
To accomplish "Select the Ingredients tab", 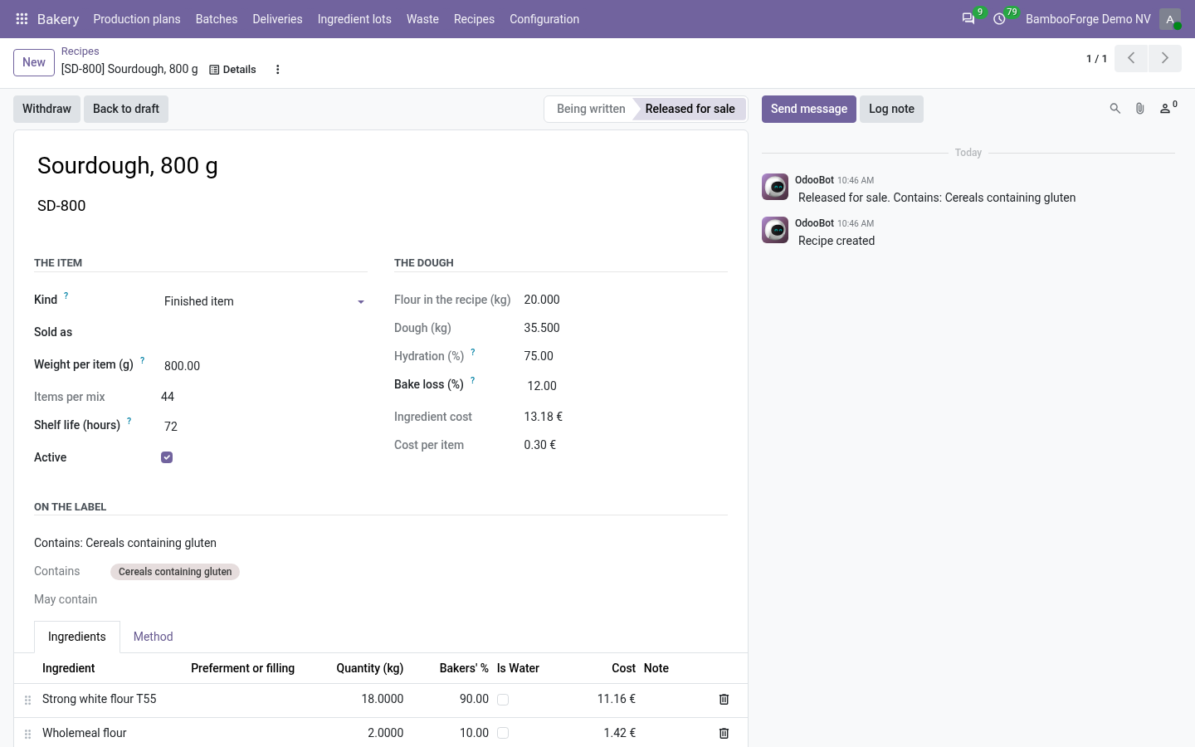I will (x=77, y=637).
